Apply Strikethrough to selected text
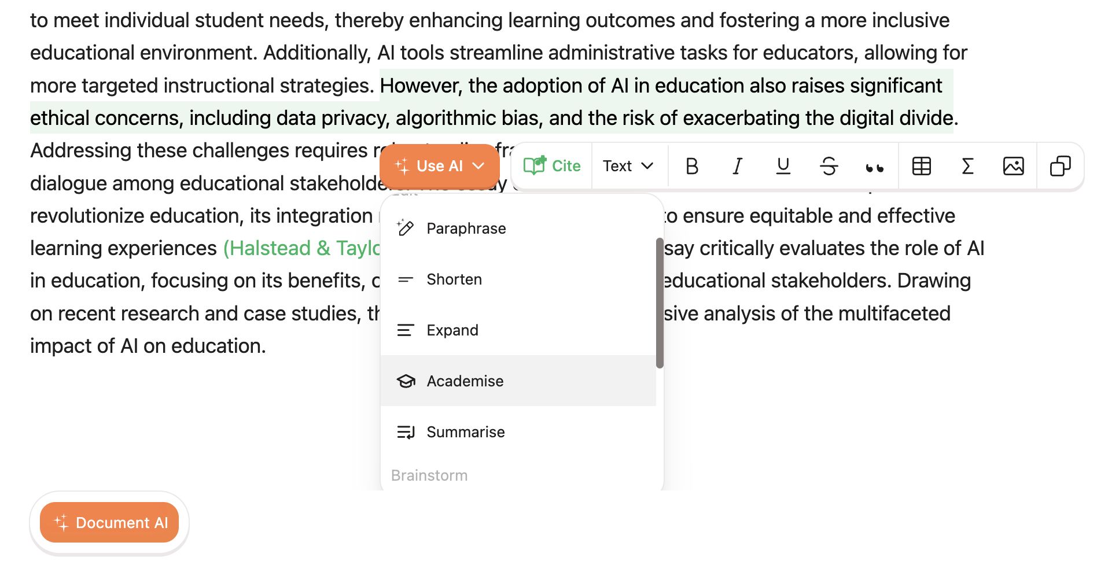 pos(829,167)
